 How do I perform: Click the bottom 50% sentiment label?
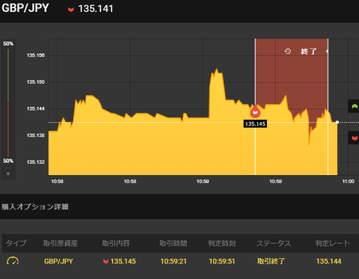pos(8,161)
